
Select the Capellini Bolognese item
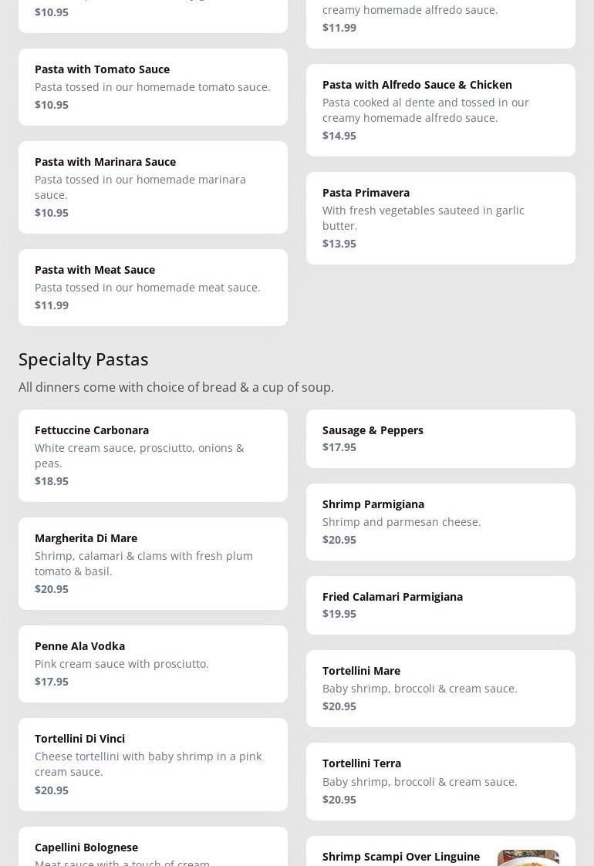tap(153, 848)
